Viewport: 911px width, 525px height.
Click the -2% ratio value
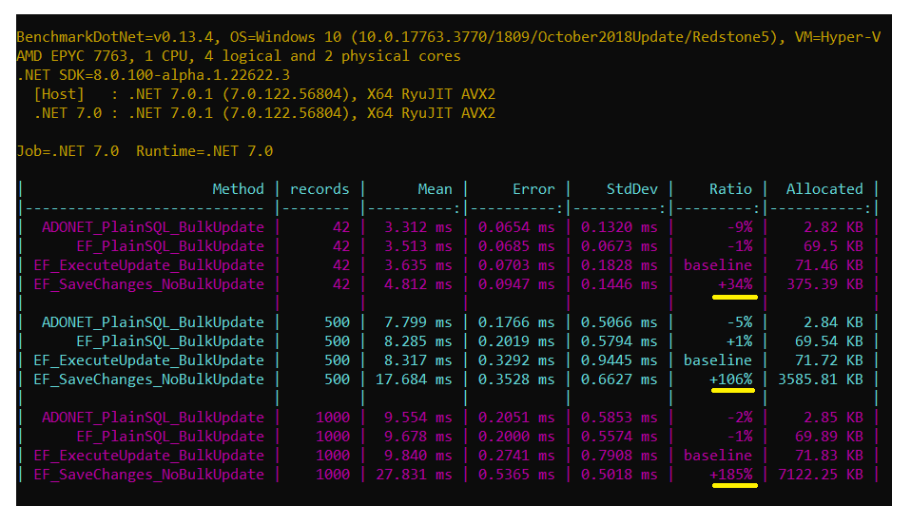(x=740, y=418)
